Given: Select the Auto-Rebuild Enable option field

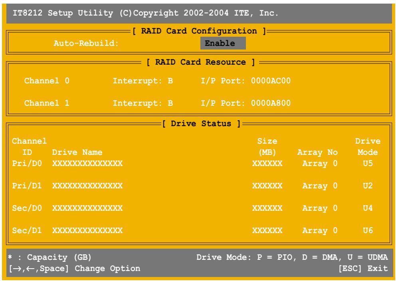Looking at the screenshot, I should tap(223, 43).
